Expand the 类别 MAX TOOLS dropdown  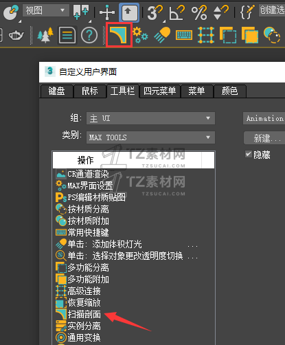pyautogui.click(x=150, y=137)
